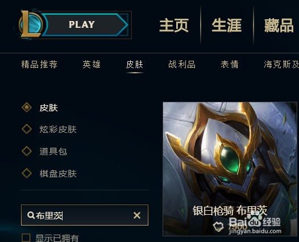Clear the search with the X icon
Image resolution: width=299 pixels, height=242 pixels.
click(x=137, y=215)
